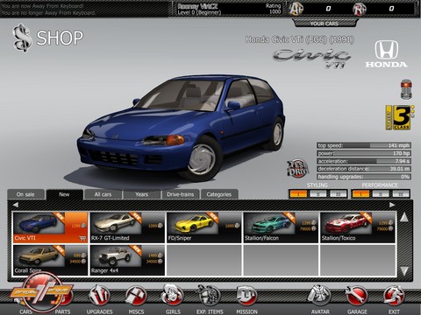The height and width of the screenshot is (315, 421).
Task: Go to Garage wrench icon
Action: pyautogui.click(x=357, y=295)
